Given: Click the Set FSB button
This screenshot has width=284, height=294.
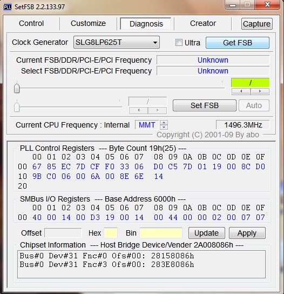Looking at the screenshot, I should click(205, 105).
